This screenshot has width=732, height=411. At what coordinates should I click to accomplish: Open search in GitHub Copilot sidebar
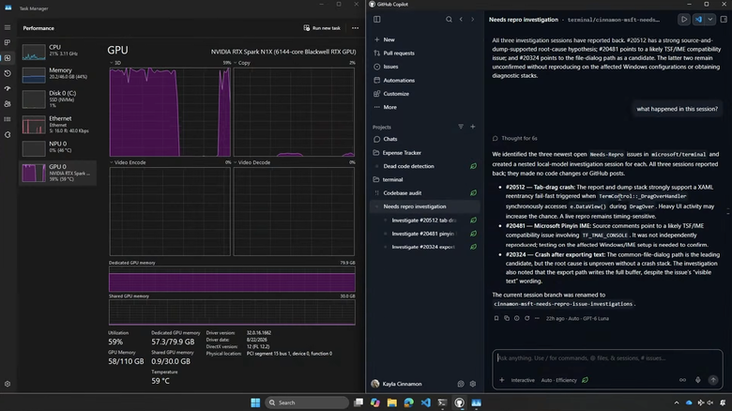tap(449, 19)
